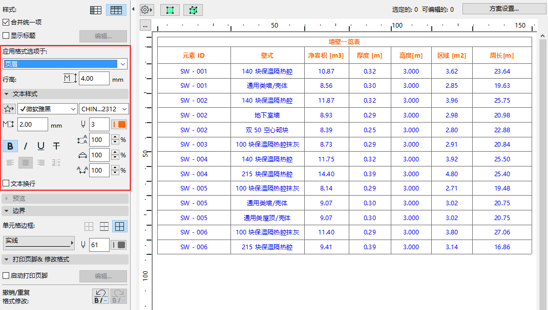548x310 pixels.
Task: Collapse the left panel with arrow
Action: [133, 9]
